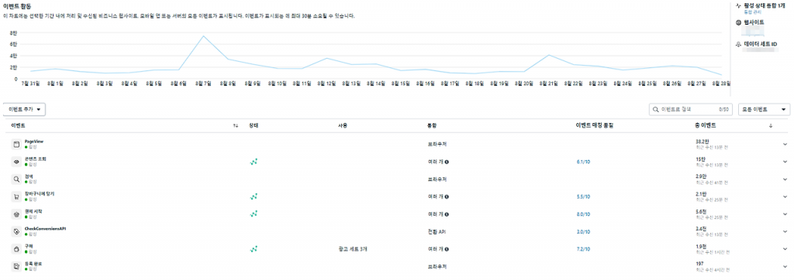Open the 모든 이벤트 filter dropdown
This screenshot has height=280, width=794.
[764, 109]
